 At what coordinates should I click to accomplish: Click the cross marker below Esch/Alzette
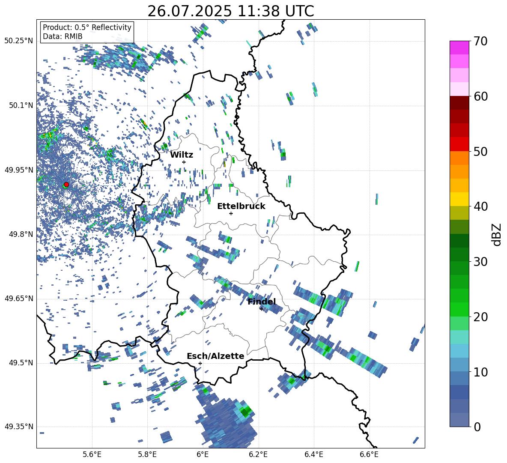click(x=200, y=363)
